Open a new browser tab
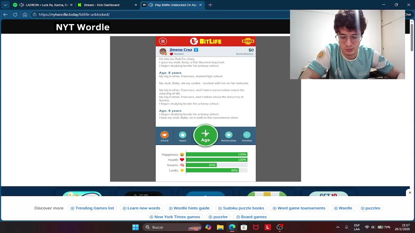 point(210,5)
